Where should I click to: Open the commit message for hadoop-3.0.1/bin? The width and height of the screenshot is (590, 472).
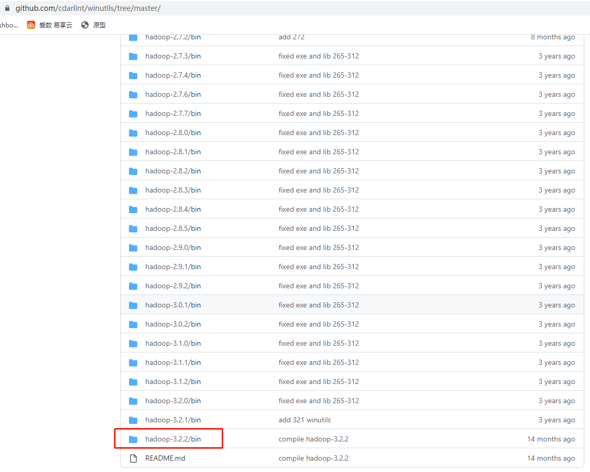point(319,305)
